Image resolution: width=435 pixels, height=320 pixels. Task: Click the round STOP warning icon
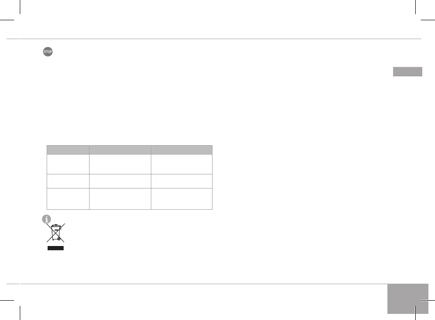click(x=48, y=52)
